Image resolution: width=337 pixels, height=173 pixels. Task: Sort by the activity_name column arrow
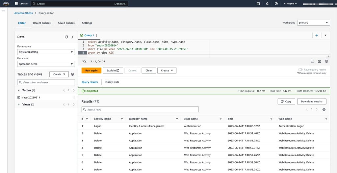(x=122, y=119)
